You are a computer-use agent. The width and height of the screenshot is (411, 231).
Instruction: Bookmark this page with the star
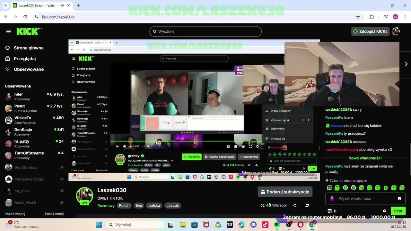[358, 17]
